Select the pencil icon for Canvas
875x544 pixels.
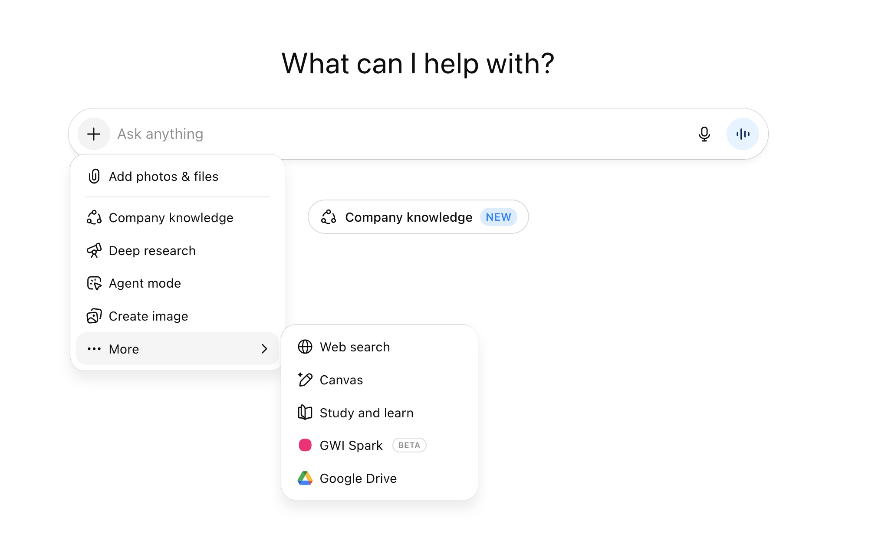coord(306,380)
